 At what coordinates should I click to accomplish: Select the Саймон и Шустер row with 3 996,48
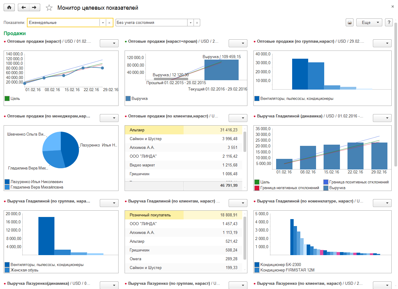[x=184, y=139]
